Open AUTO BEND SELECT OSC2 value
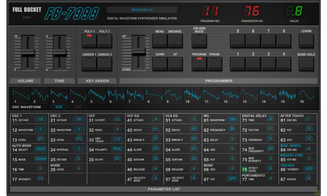The image size is (327, 196). (x=41, y=149)
